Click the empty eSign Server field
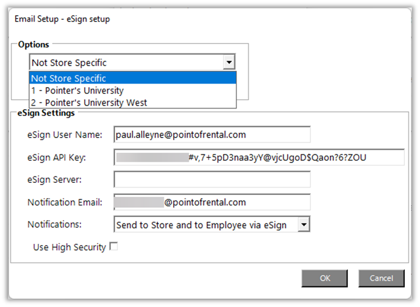Image resolution: width=420 pixels, height=307 pixels. point(212,180)
